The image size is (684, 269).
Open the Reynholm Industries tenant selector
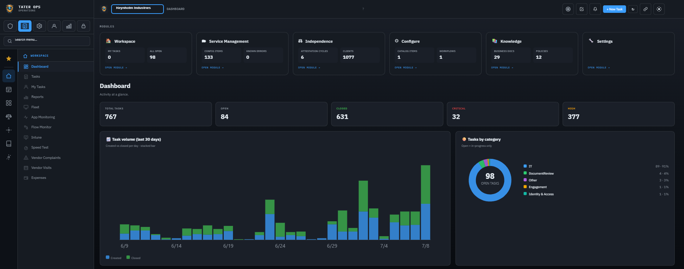point(138,9)
